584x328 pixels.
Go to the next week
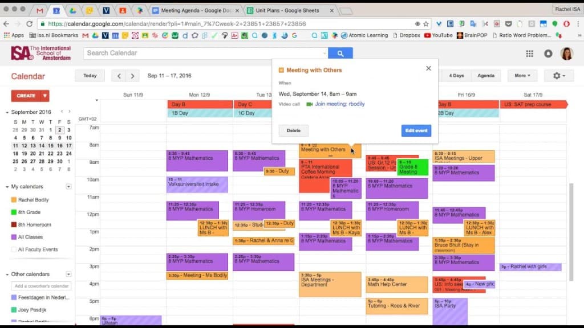click(x=132, y=76)
